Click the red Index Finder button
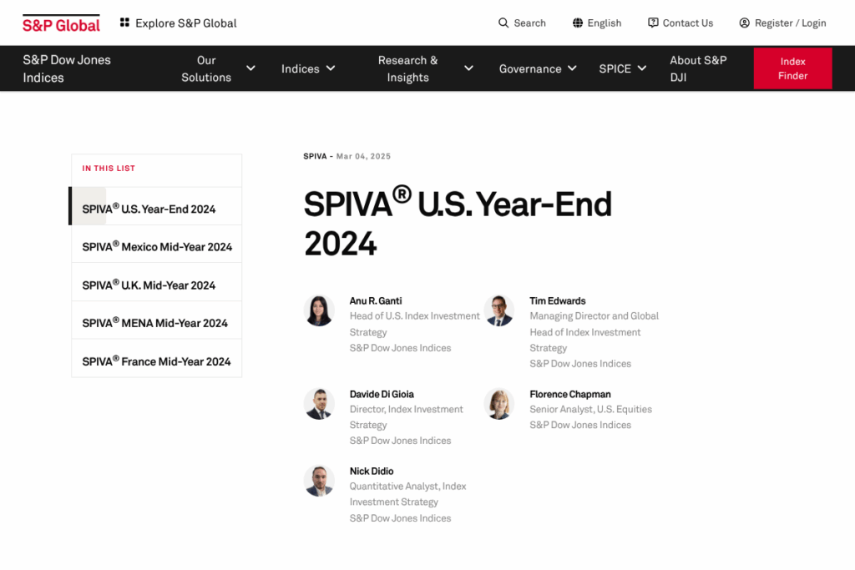855x570 pixels. coord(792,68)
